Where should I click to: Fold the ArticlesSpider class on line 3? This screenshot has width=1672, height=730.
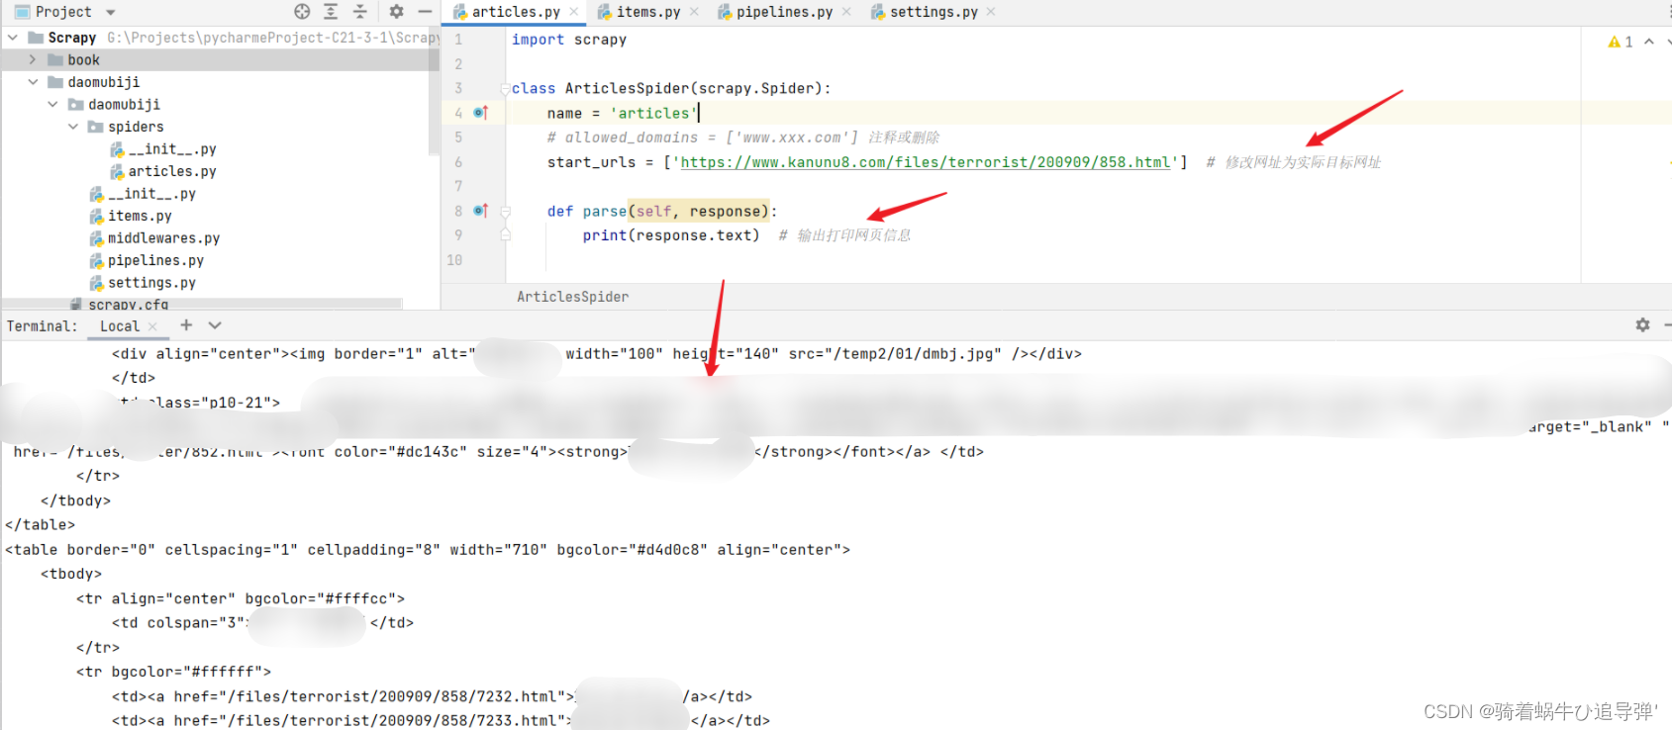click(x=505, y=89)
